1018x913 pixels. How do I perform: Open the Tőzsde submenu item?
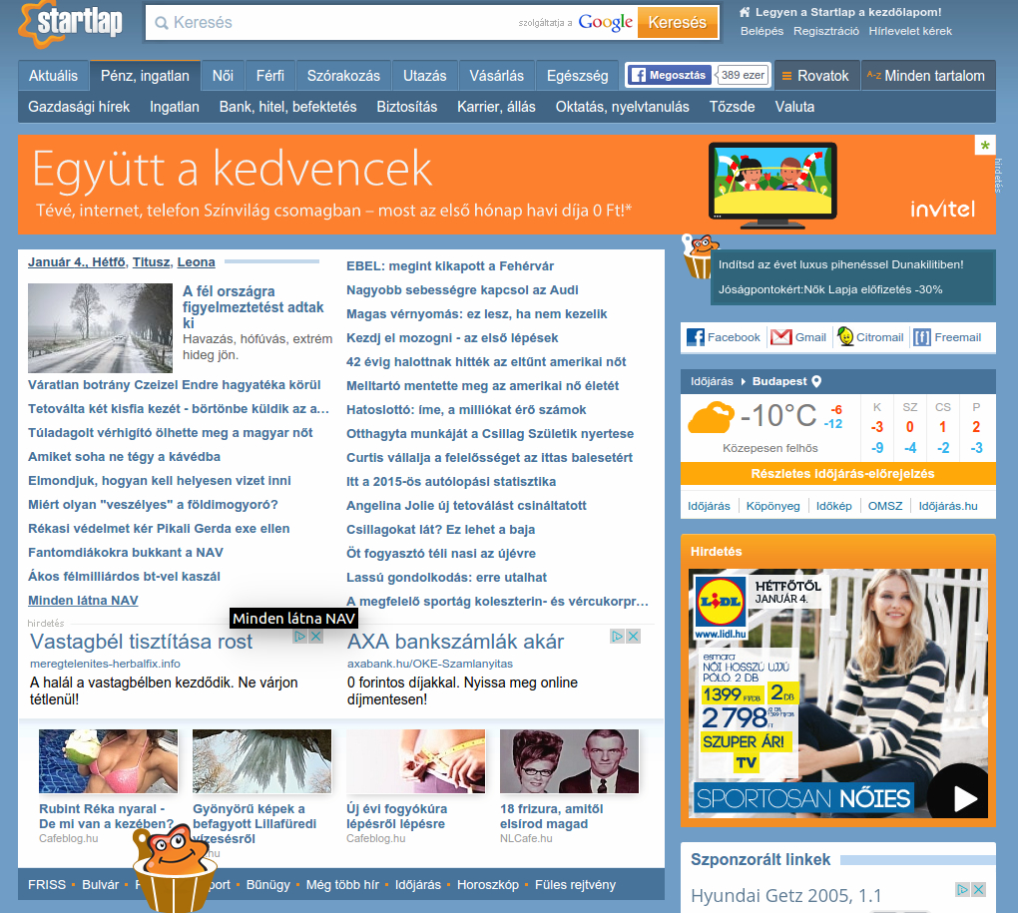(732, 107)
